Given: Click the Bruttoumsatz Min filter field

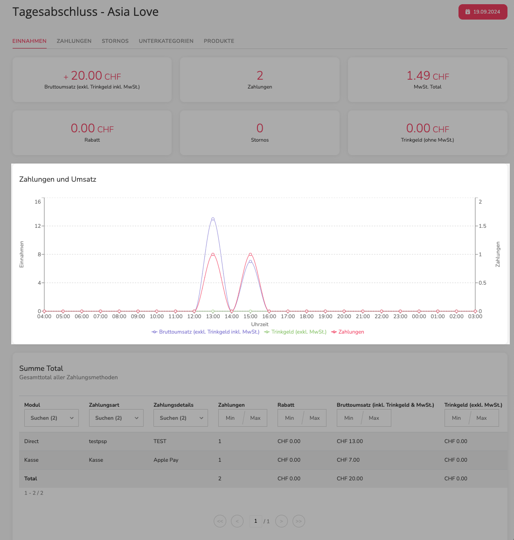Looking at the screenshot, I should point(349,418).
